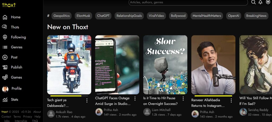The height and width of the screenshot is (122, 272).
Task: Select the RelationshipGoals hashtag chip
Action: [129, 16]
